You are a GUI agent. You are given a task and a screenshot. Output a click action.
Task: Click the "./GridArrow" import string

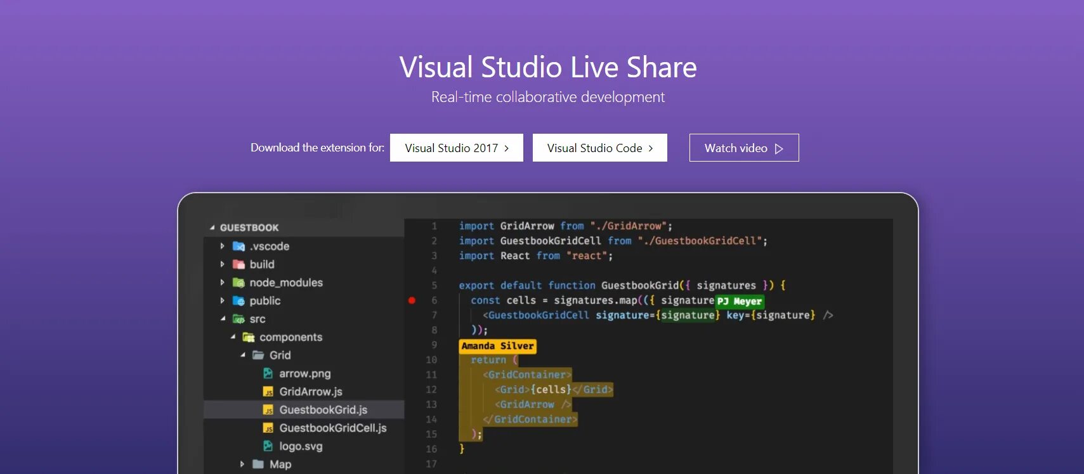(628, 226)
